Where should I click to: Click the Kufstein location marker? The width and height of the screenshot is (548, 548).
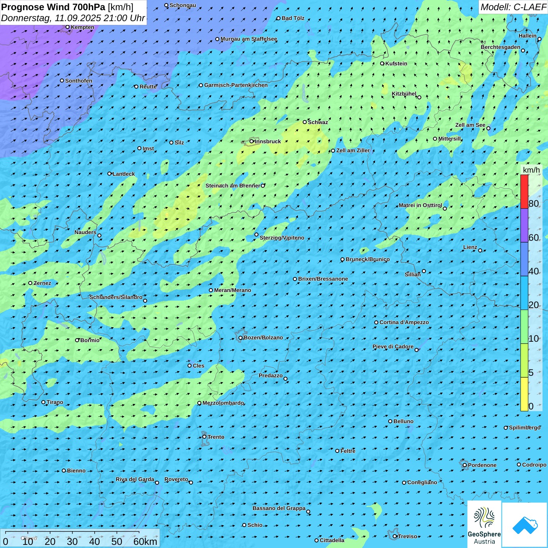382,63
